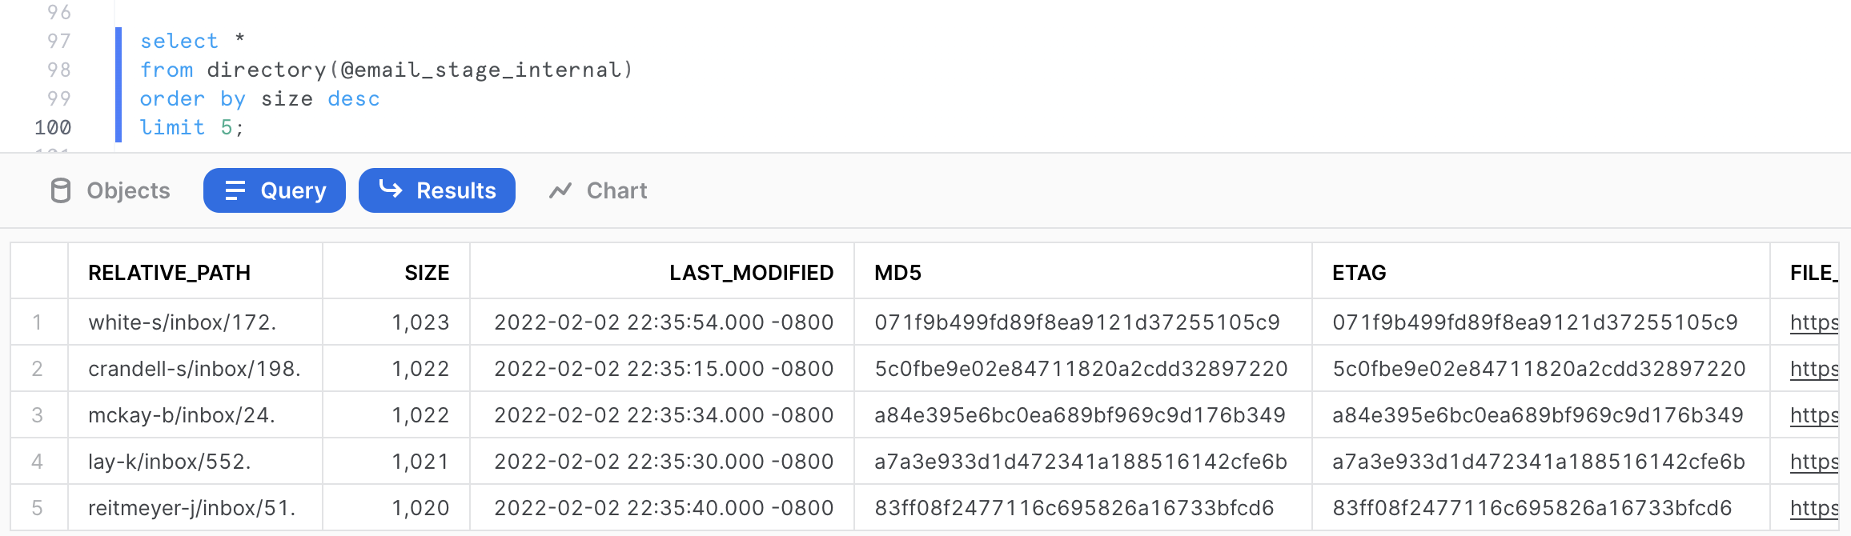Toggle the Query pane button
Viewport: 1851px width, 536px height.
[275, 190]
